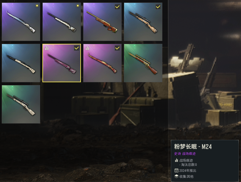241x182 pixels.
Task: Click the calendar icon beside 2024年推出
Action: click(177, 170)
